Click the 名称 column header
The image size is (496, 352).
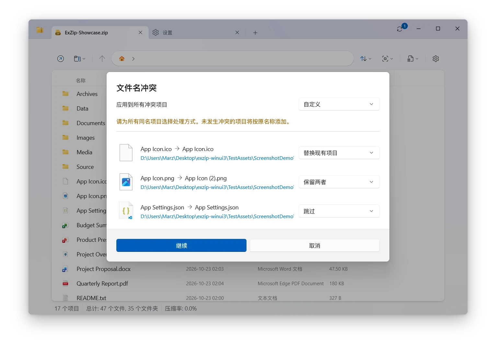click(81, 81)
